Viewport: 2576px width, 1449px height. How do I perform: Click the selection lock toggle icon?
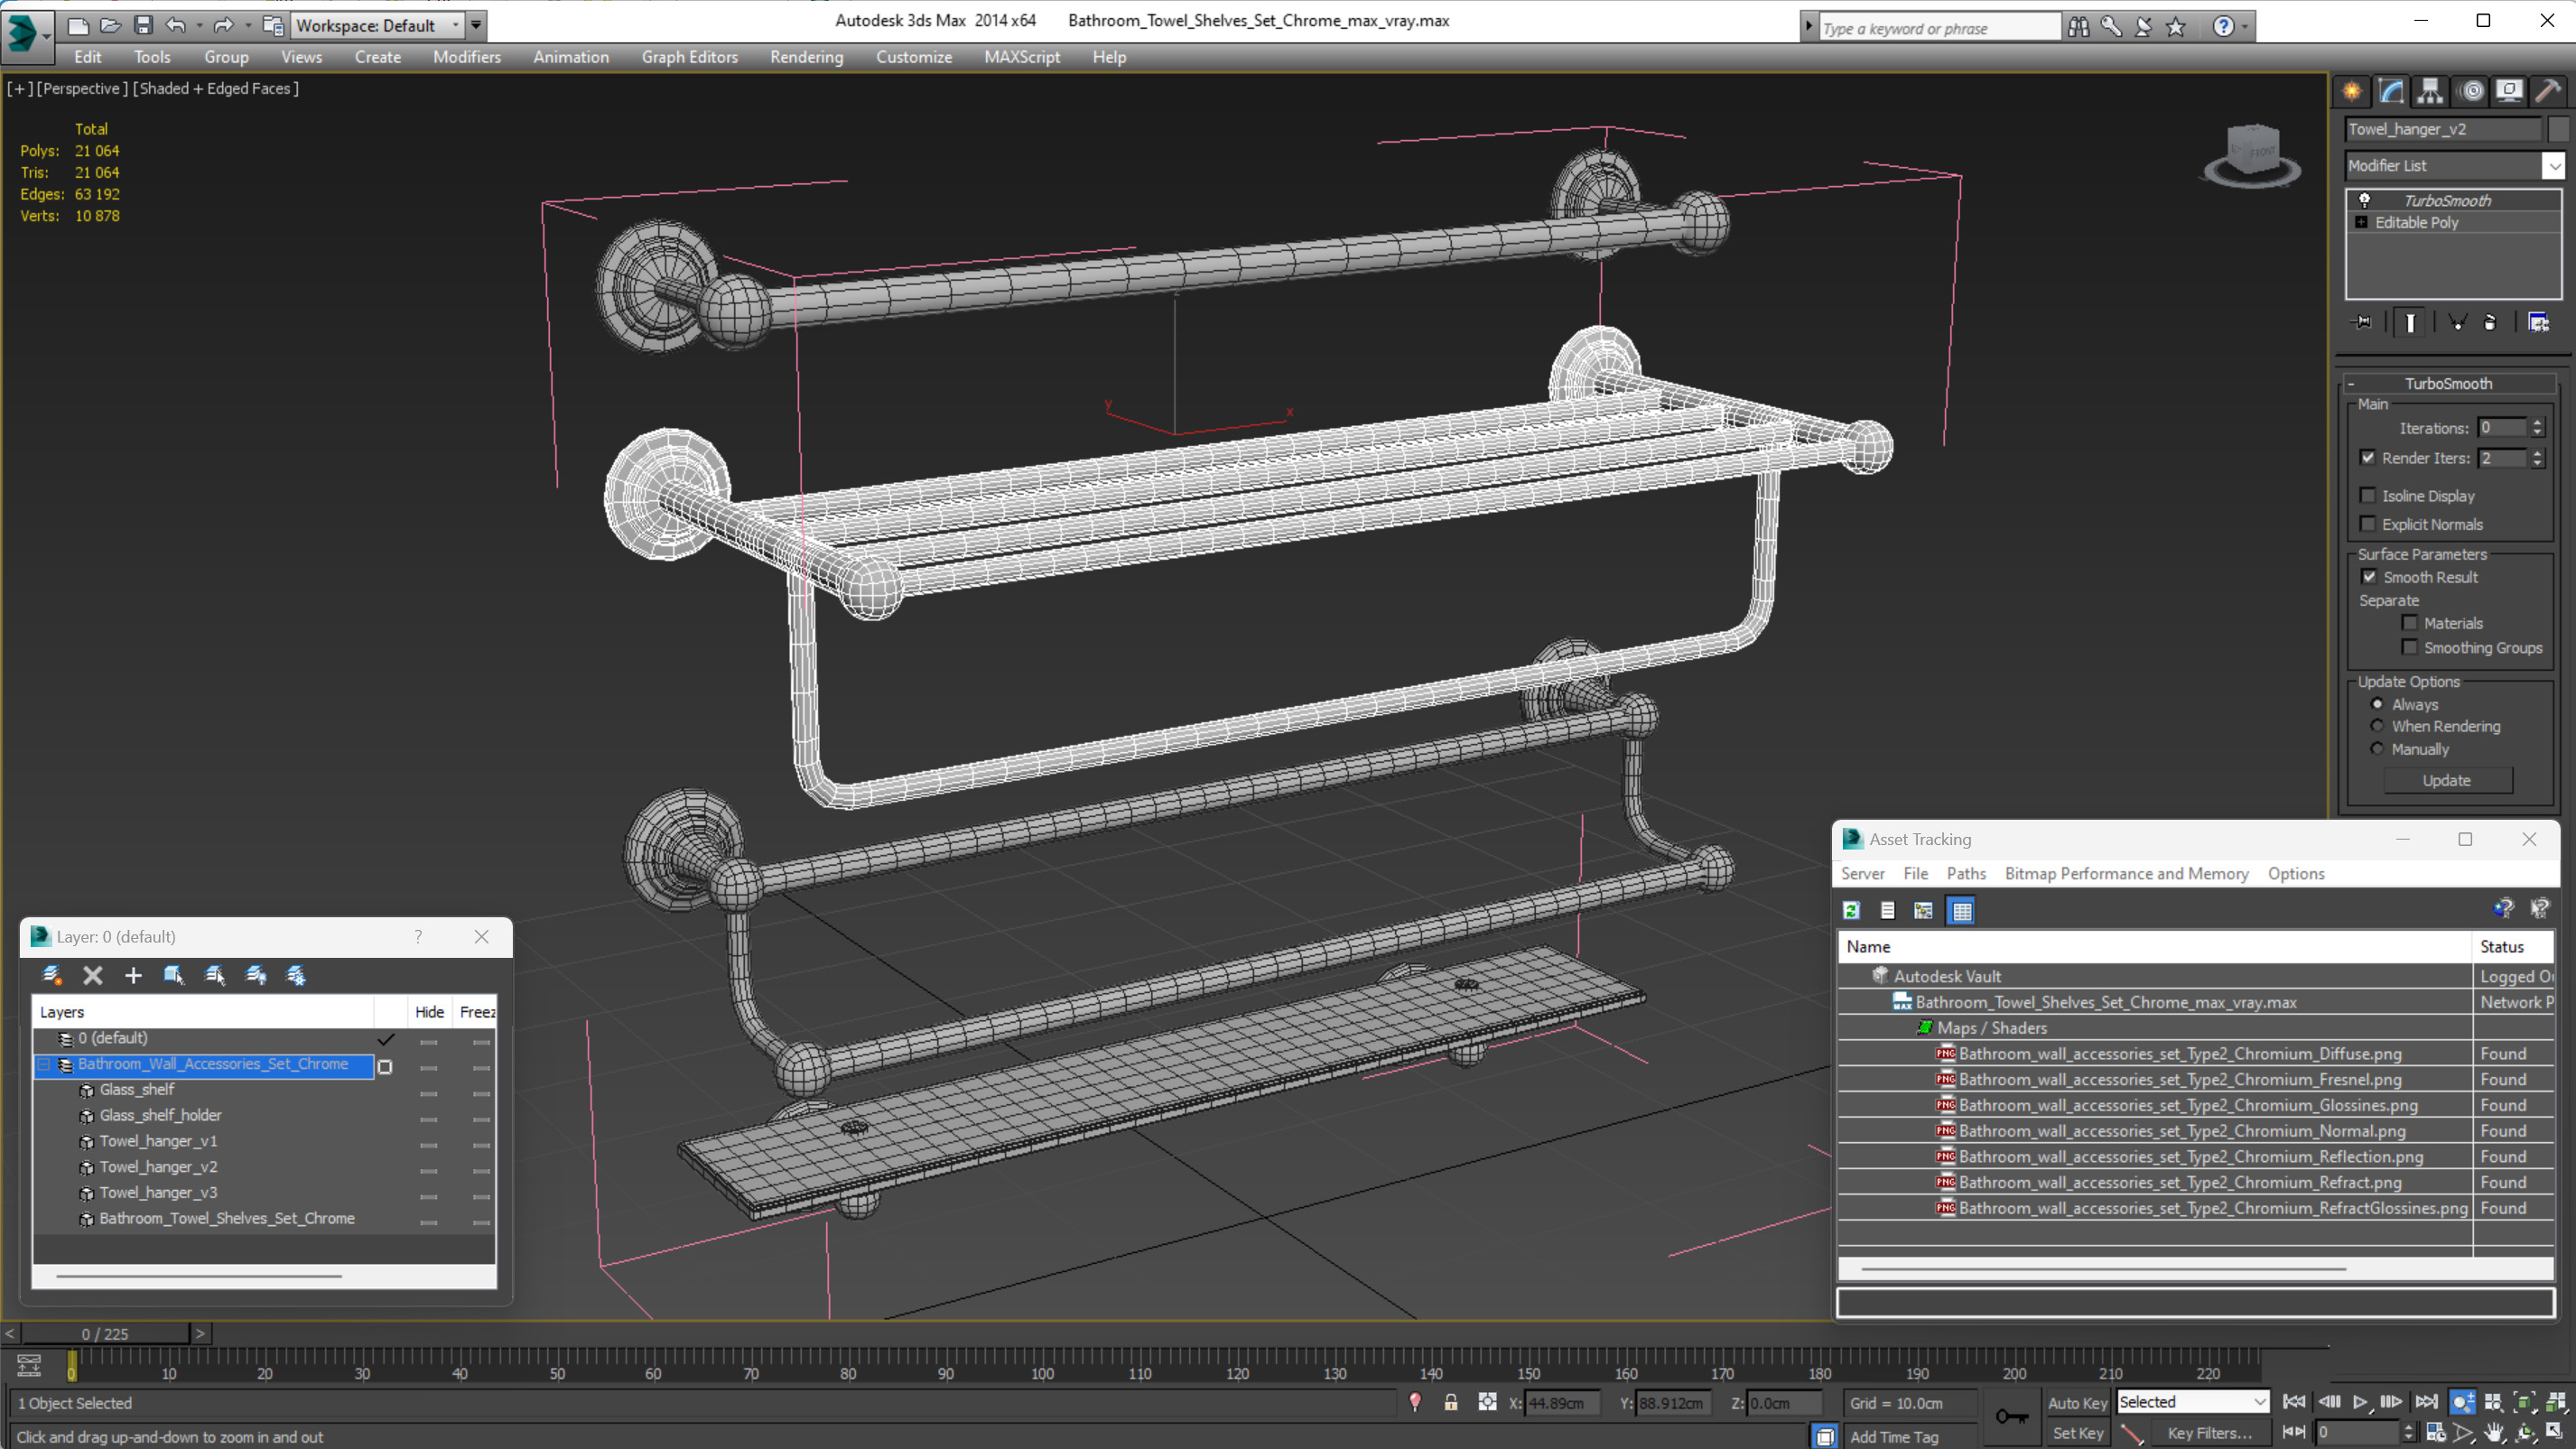pyautogui.click(x=1451, y=1403)
